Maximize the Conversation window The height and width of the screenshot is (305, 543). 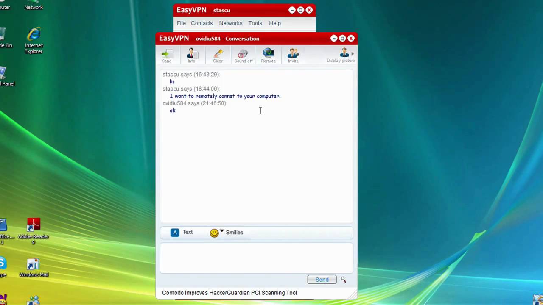342,38
